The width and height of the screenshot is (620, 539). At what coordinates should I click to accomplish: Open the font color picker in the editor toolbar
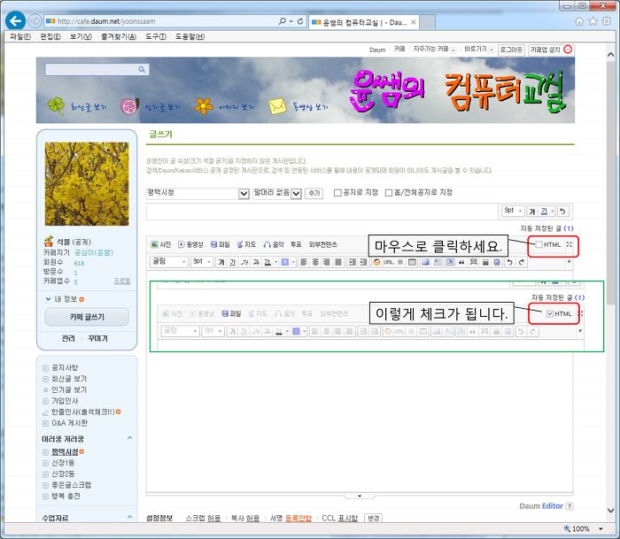[x=269, y=262]
